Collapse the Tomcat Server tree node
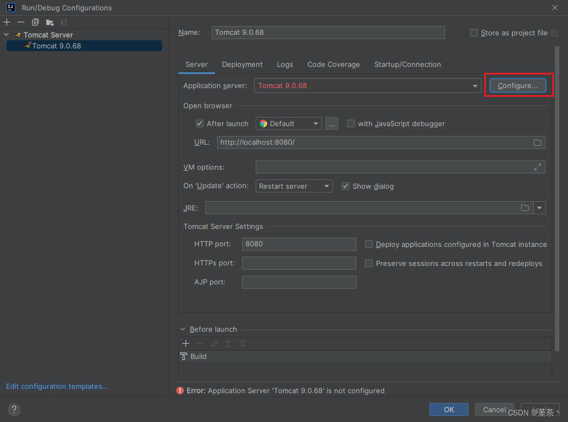Viewport: 568px width, 422px height. tap(7, 35)
